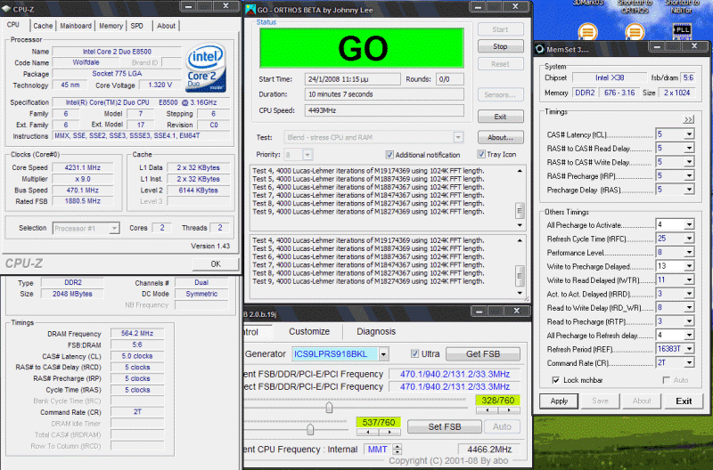
Task: Open the Refresh Period (tREF) dropdown
Action: tap(689, 349)
